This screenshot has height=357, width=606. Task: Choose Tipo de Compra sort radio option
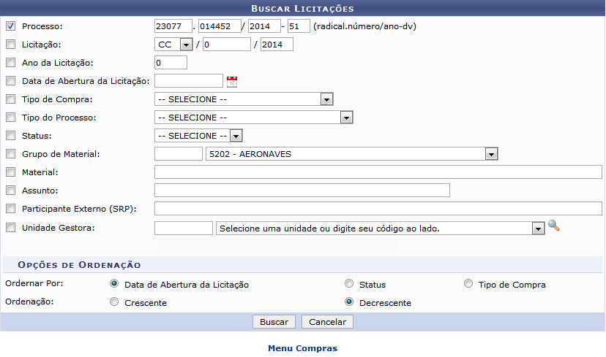pyautogui.click(x=468, y=284)
